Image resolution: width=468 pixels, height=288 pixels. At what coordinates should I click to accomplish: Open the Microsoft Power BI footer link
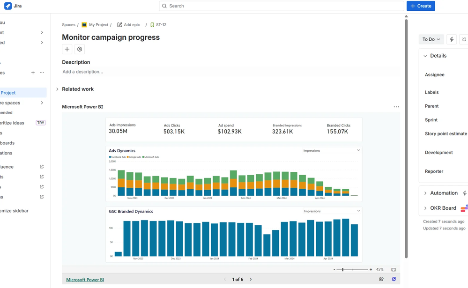point(85,280)
